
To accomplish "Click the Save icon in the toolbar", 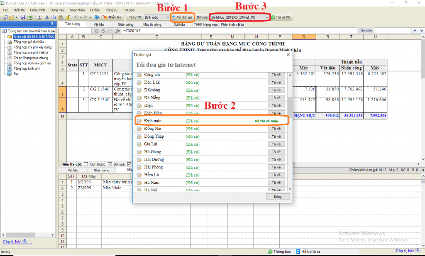I will click(23, 17).
